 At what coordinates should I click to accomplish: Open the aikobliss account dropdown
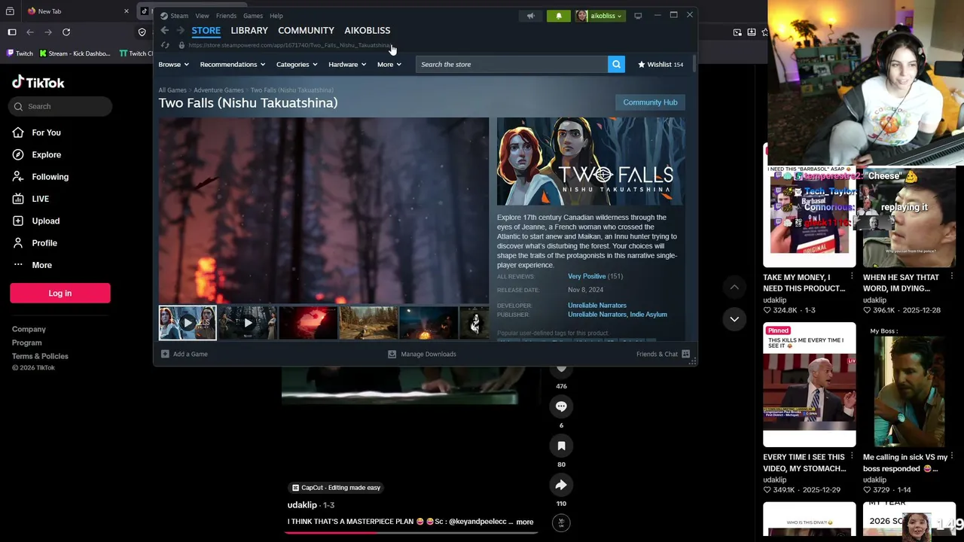click(x=599, y=15)
